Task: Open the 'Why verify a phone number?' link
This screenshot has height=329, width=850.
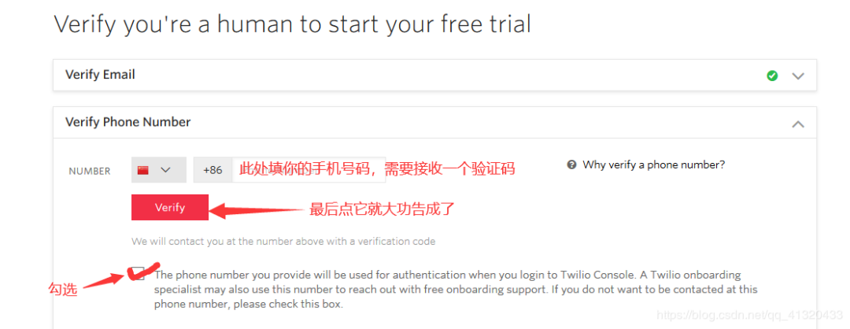Action: [x=653, y=164]
